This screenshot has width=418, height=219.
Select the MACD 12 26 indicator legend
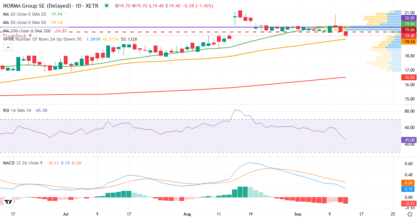tap(23, 163)
